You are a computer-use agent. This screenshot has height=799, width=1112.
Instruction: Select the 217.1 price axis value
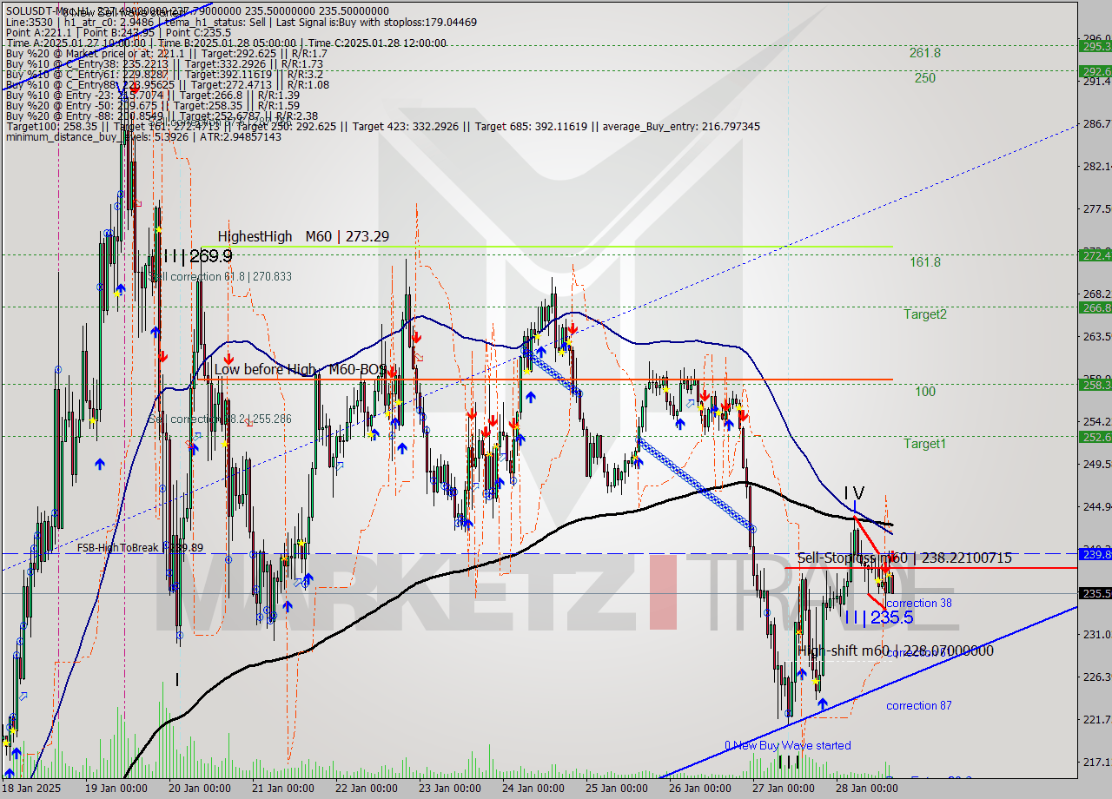pos(1098,762)
